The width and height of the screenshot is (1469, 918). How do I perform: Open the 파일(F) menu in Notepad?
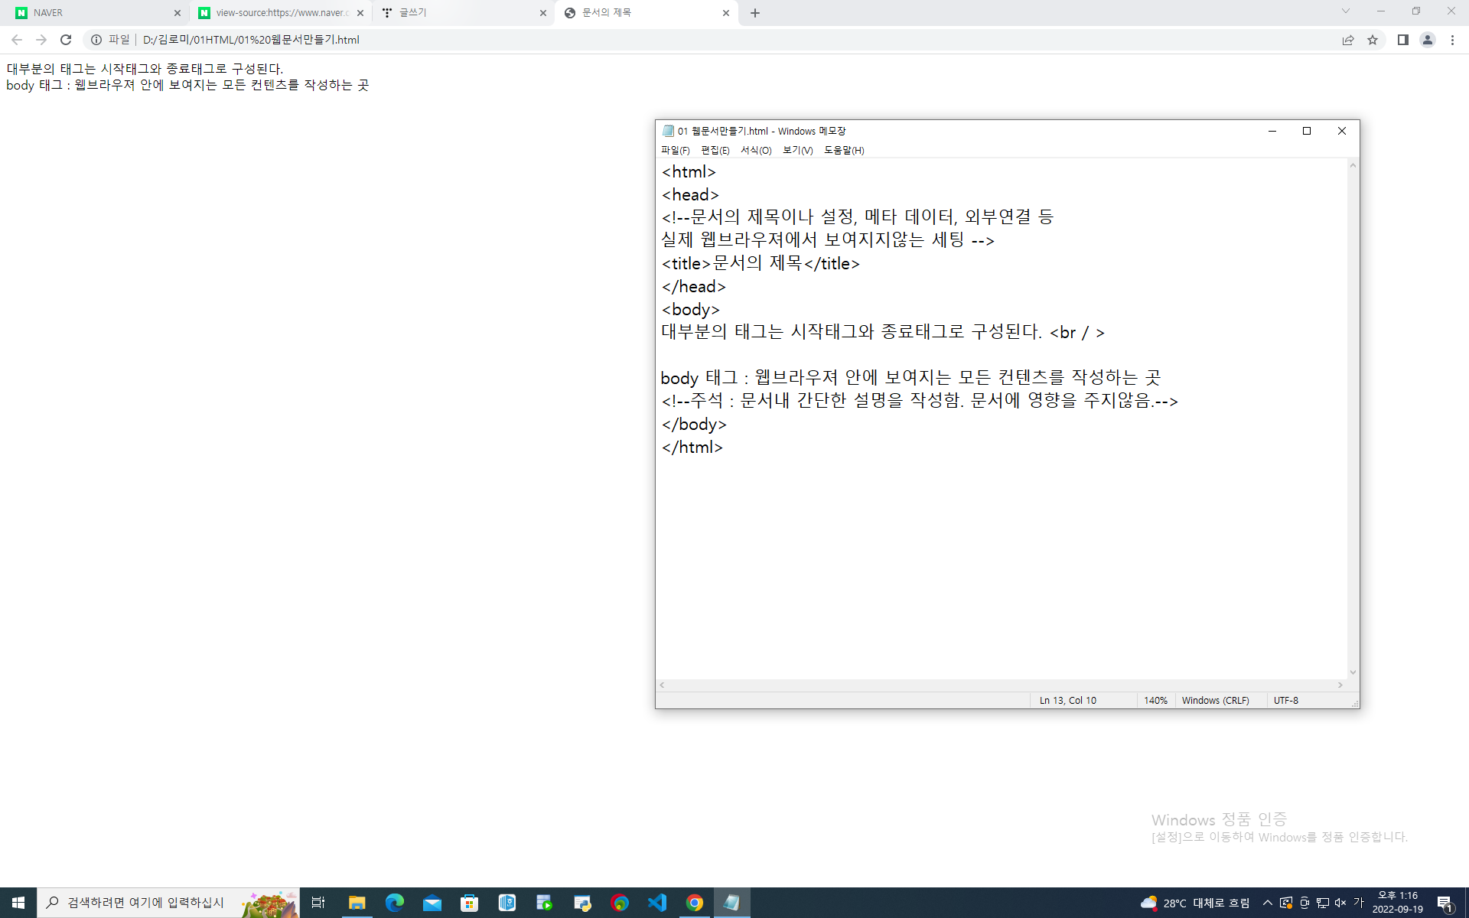point(675,151)
